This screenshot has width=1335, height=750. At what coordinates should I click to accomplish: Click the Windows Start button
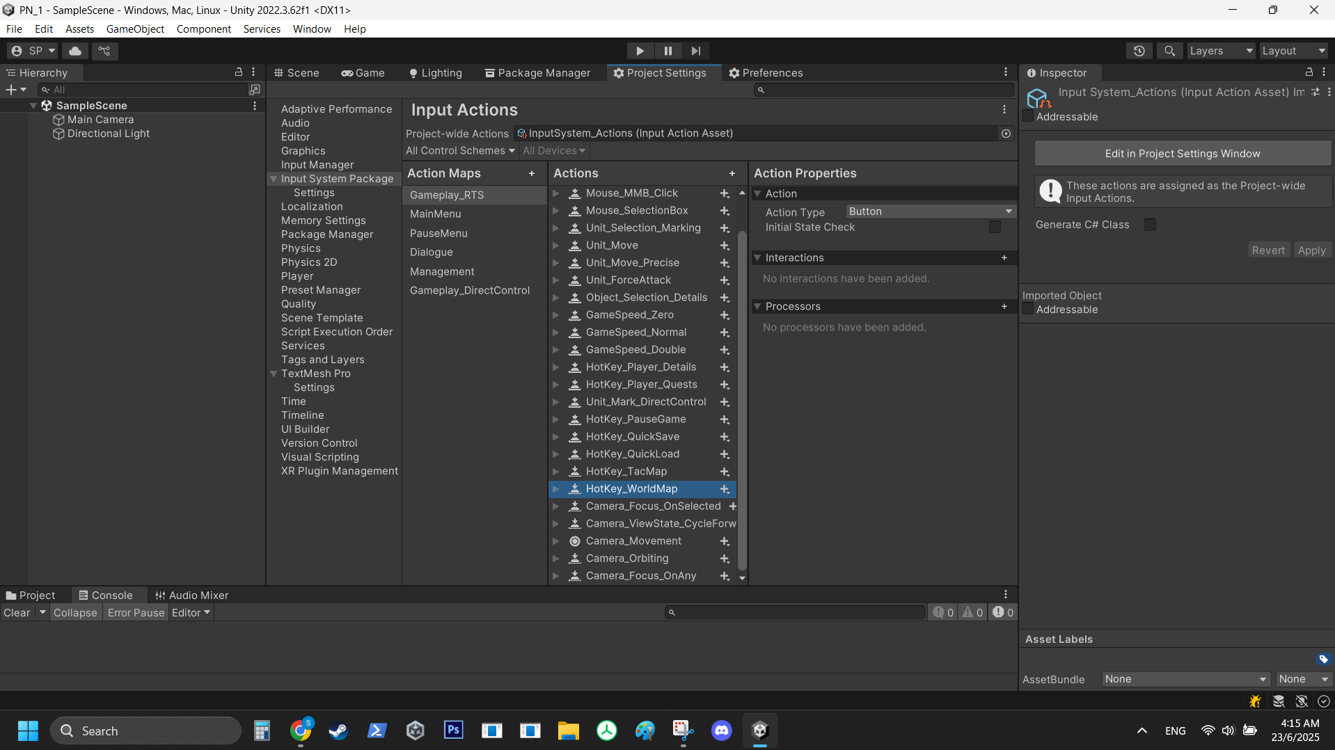(x=28, y=731)
